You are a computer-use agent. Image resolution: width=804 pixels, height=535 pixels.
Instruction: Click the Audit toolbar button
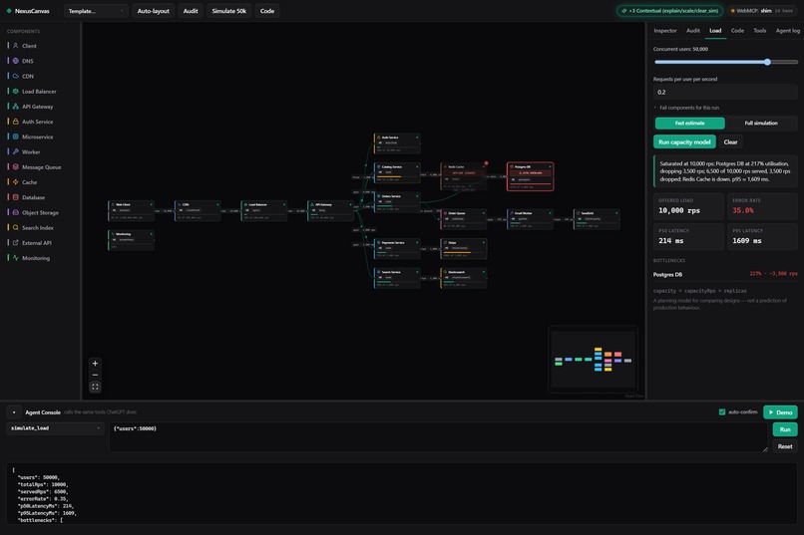click(191, 11)
